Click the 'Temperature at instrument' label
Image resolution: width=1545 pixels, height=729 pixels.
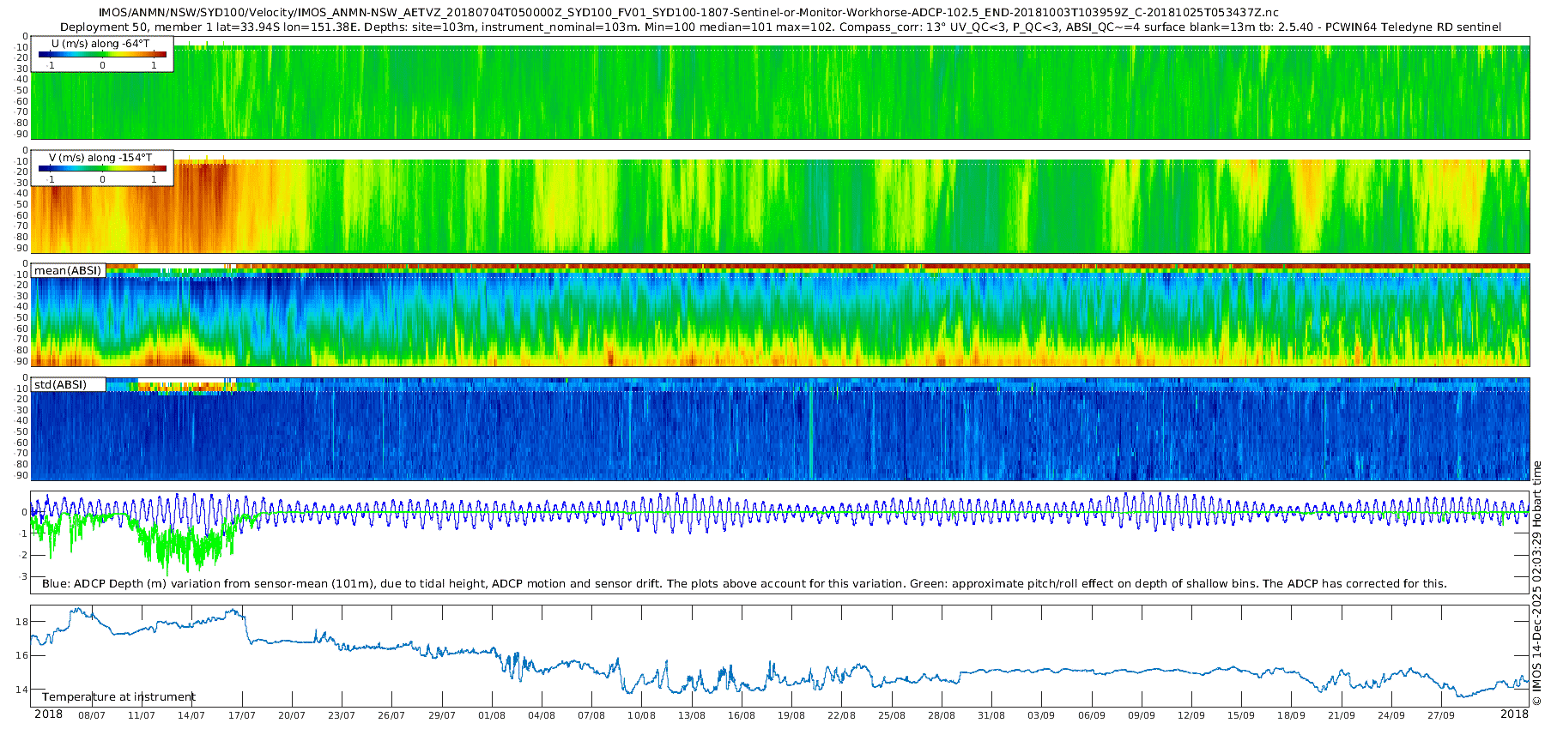[118, 697]
